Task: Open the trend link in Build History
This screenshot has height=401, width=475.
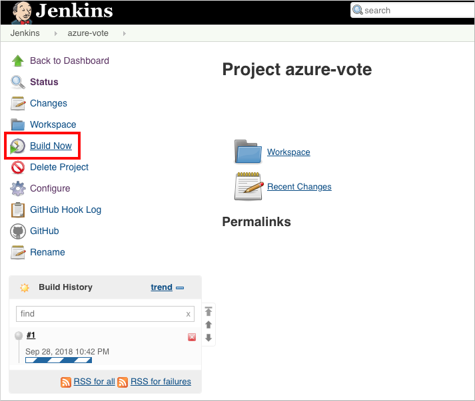Action: coord(161,287)
